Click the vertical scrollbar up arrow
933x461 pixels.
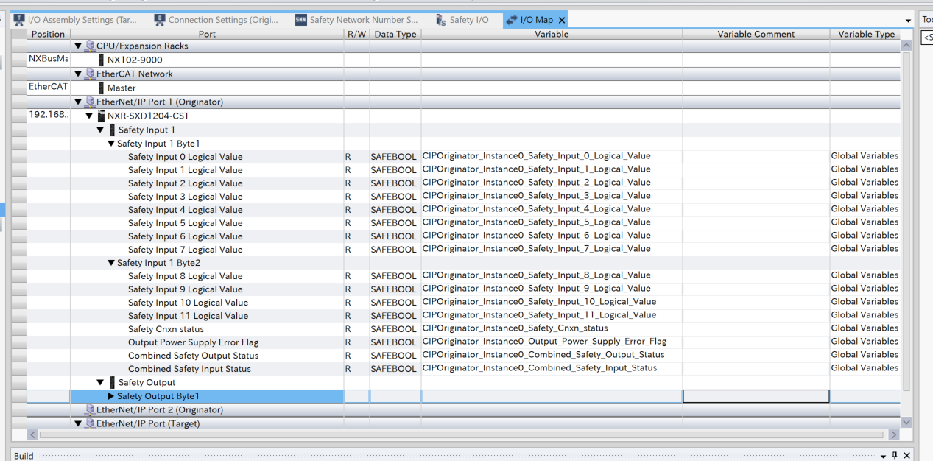tap(906, 46)
